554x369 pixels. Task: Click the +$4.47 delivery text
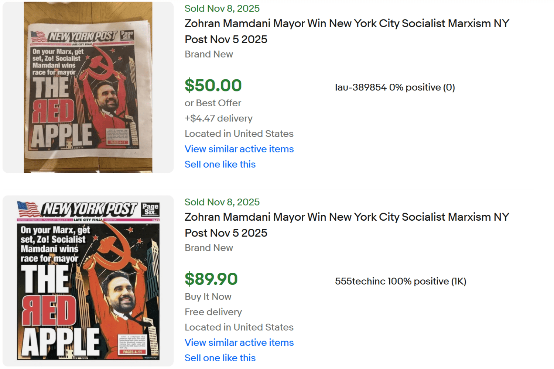tap(218, 118)
